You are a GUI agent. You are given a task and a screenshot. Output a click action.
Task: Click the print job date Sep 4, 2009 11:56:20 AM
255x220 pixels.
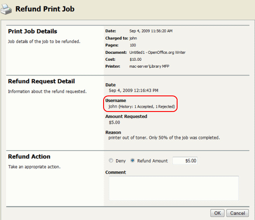coord(151,31)
